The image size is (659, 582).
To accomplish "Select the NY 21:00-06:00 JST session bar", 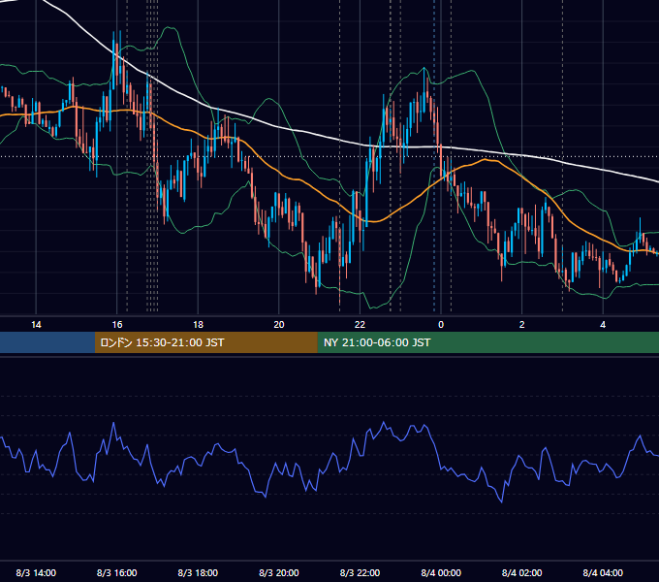I will coord(487,342).
